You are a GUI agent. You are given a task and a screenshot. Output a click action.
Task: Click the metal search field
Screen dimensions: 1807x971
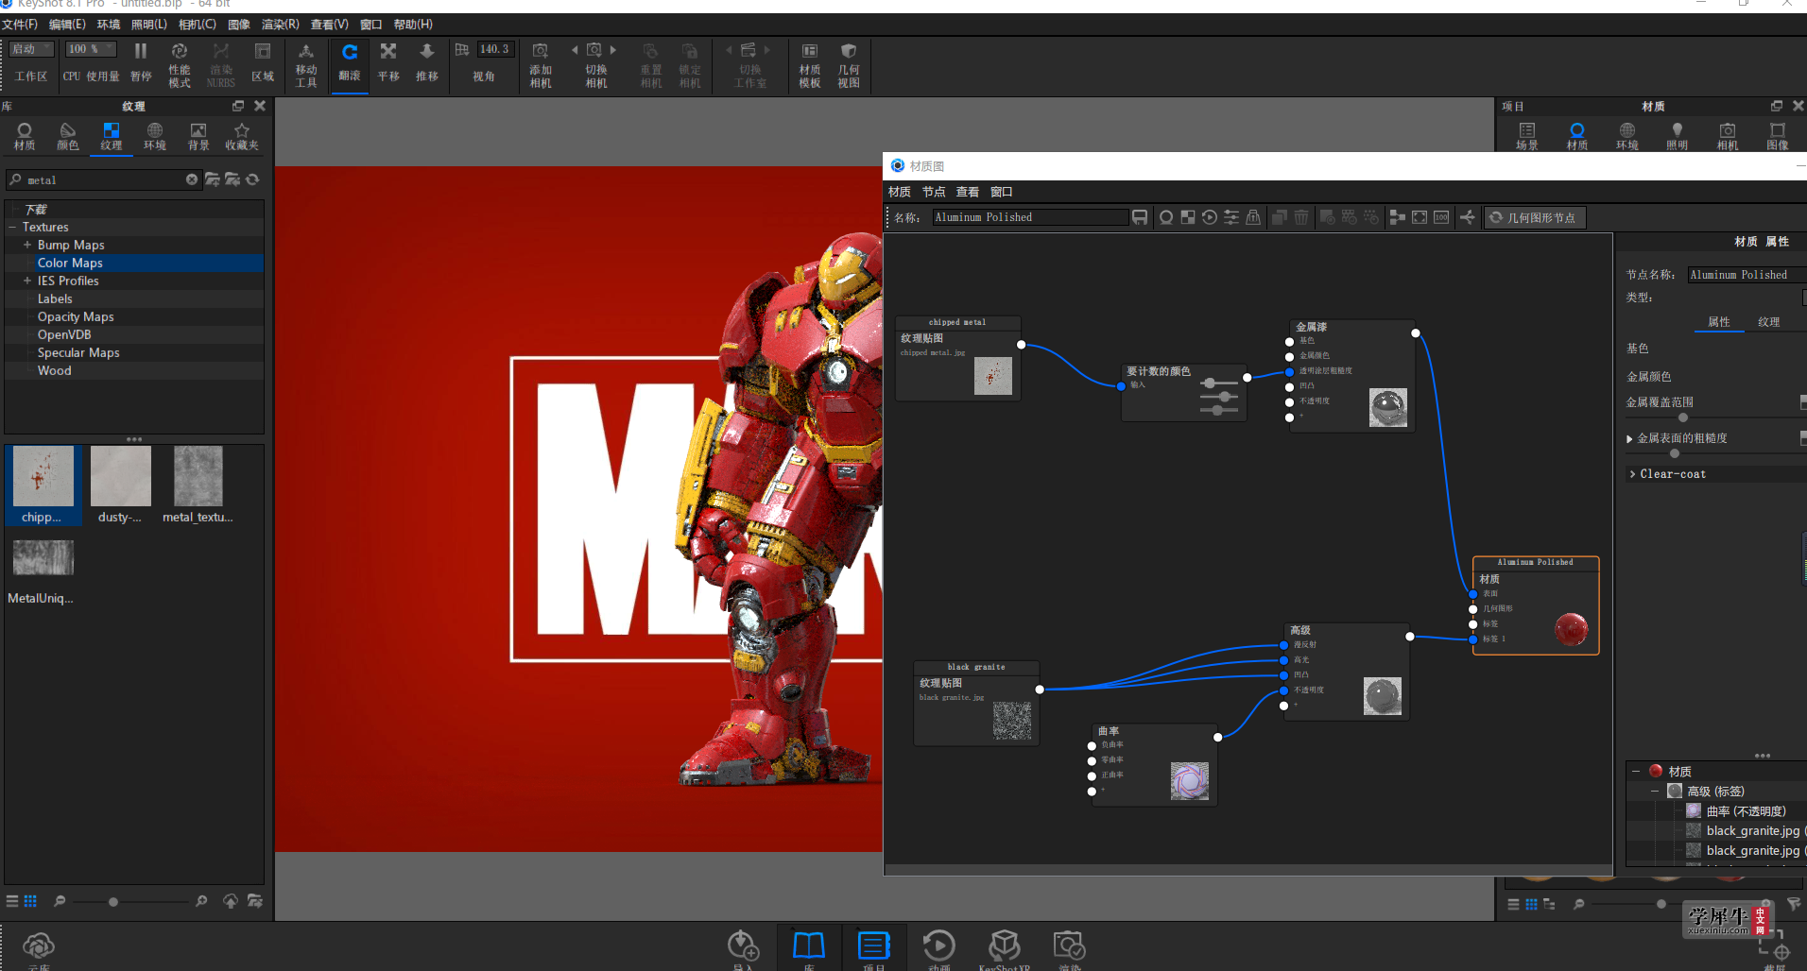(x=103, y=179)
